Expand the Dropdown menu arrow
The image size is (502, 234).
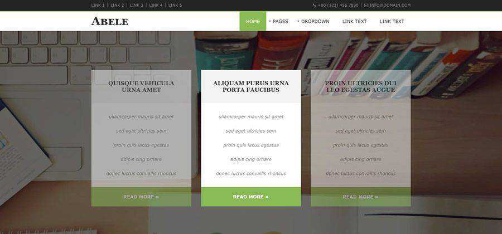[298, 21]
